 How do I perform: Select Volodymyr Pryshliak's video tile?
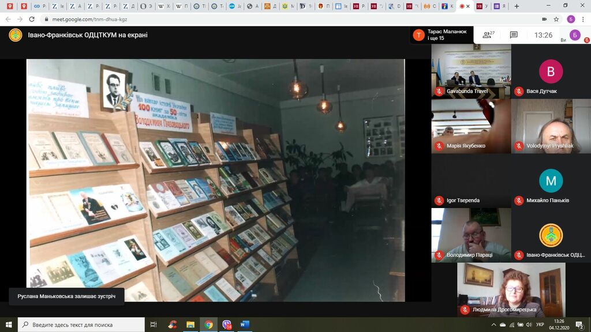tap(551, 126)
